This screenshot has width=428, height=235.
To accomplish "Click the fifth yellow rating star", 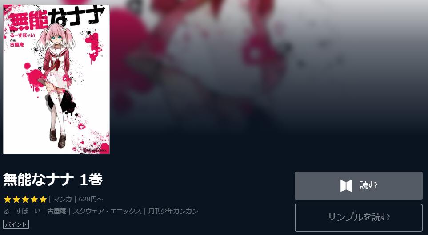I will tap(43, 200).
